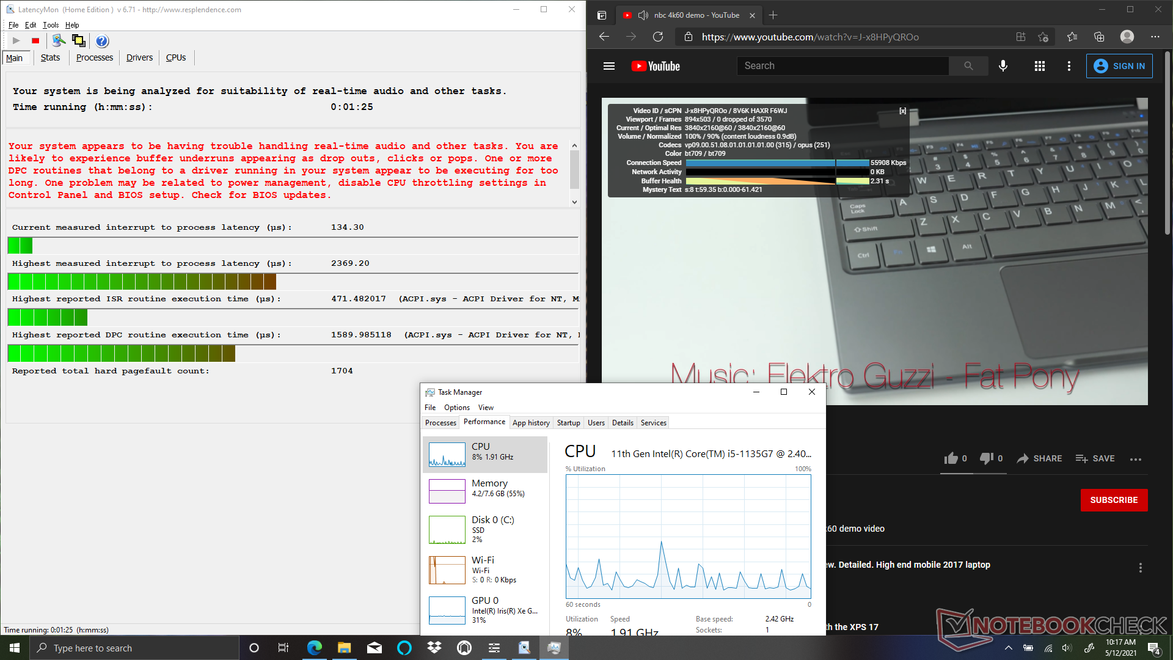This screenshot has height=660, width=1173.
Task: Click the red Stop monitoring button in LatencyMon
Action: pos(35,41)
